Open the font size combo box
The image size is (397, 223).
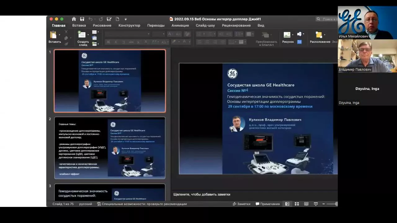158,34
